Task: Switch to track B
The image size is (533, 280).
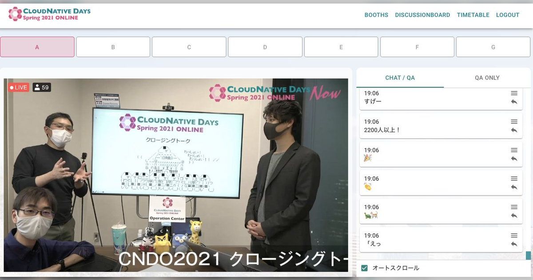Action: [113, 47]
